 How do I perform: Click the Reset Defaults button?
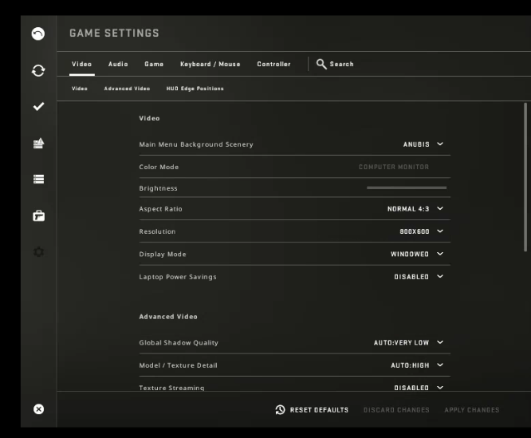tap(312, 410)
